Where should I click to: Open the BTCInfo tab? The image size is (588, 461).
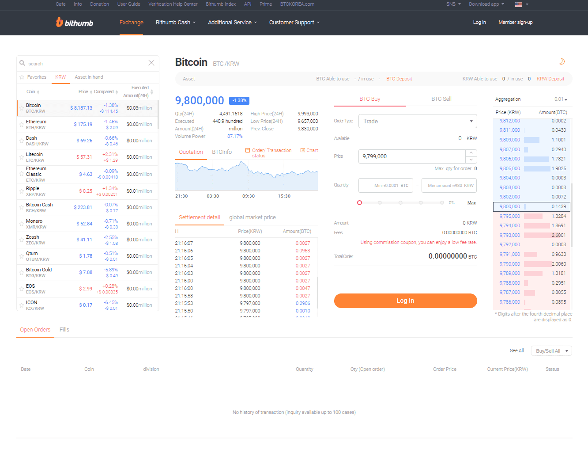[x=222, y=152]
